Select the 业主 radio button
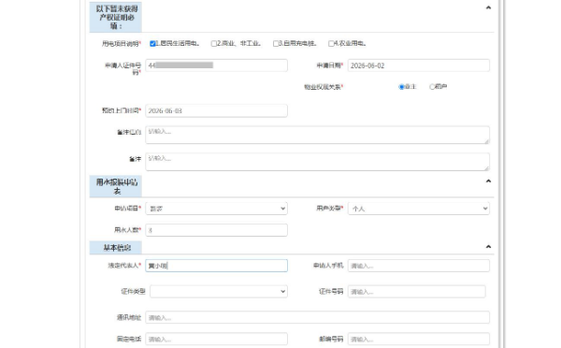This screenshot has height=348, width=561. [401, 87]
